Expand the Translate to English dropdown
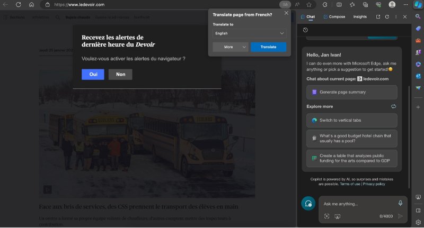The image size is (424, 228). point(249,33)
